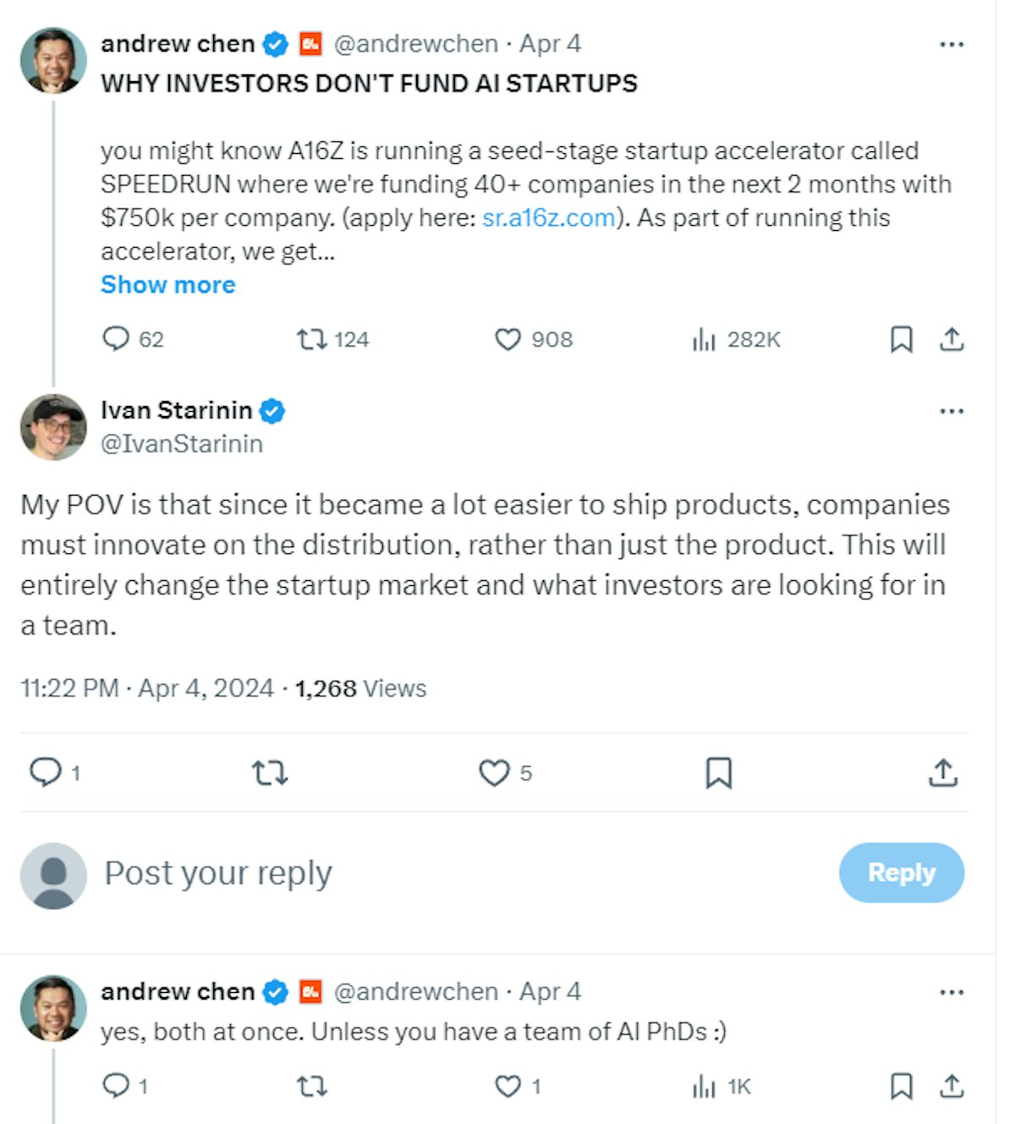Viewport: 1015px width, 1124px height.
Task: Like the 'WHY INVESTORS DON'T FUND' post
Action: point(507,340)
